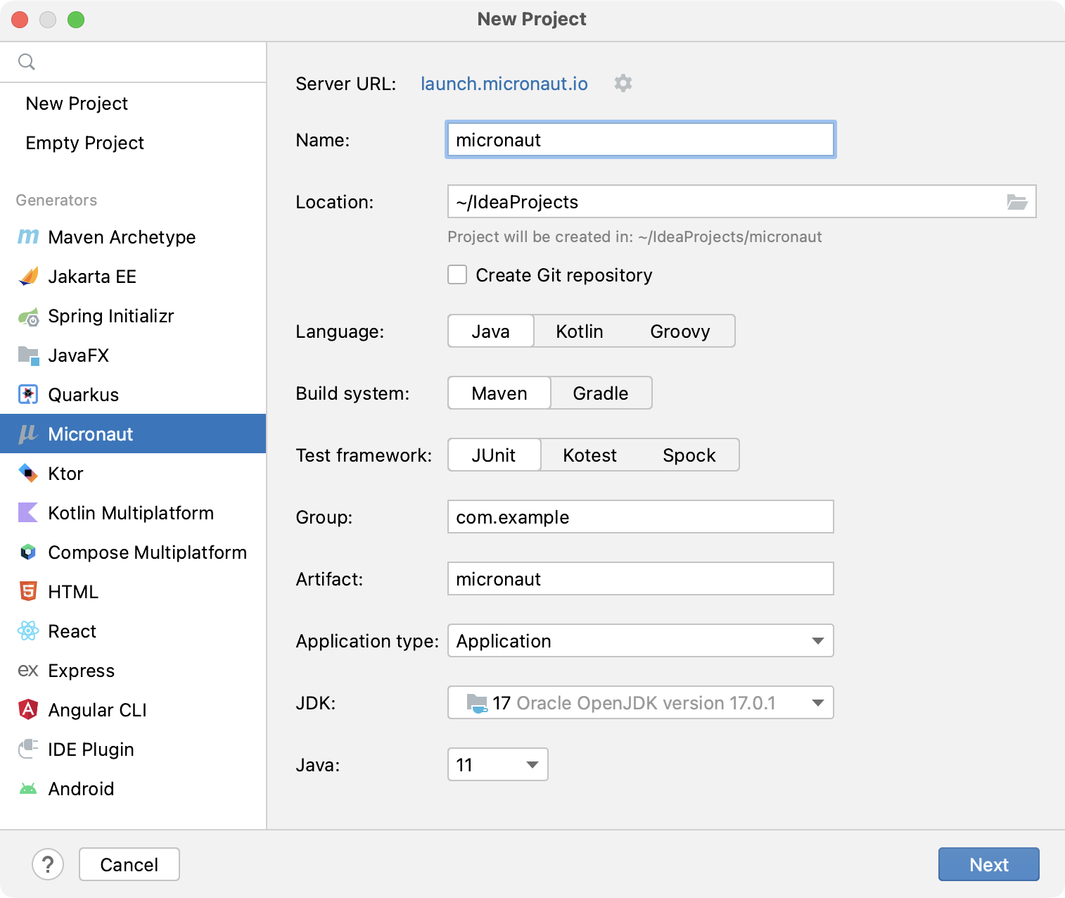This screenshot has height=898, width=1065.
Task: Open launch.micronaut.io server link
Action: tap(504, 84)
